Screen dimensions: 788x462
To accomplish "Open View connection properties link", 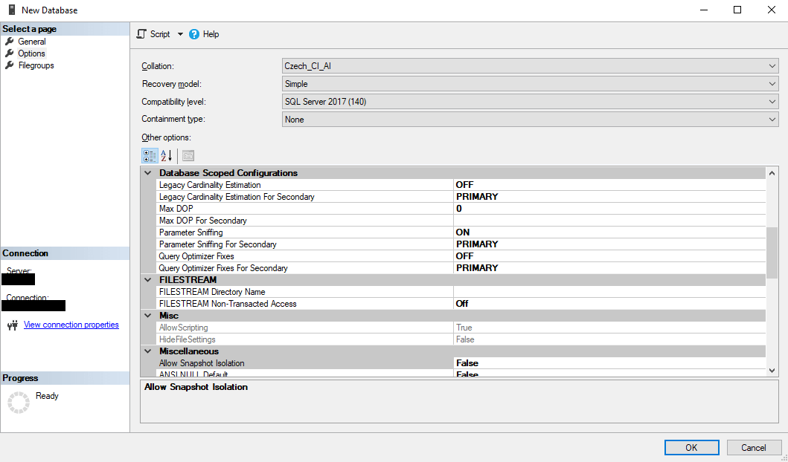I will [71, 325].
